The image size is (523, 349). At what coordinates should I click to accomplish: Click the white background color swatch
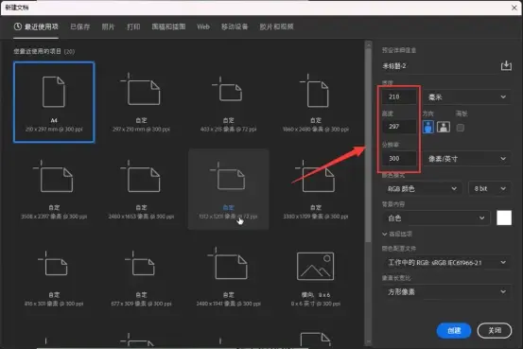(504, 218)
